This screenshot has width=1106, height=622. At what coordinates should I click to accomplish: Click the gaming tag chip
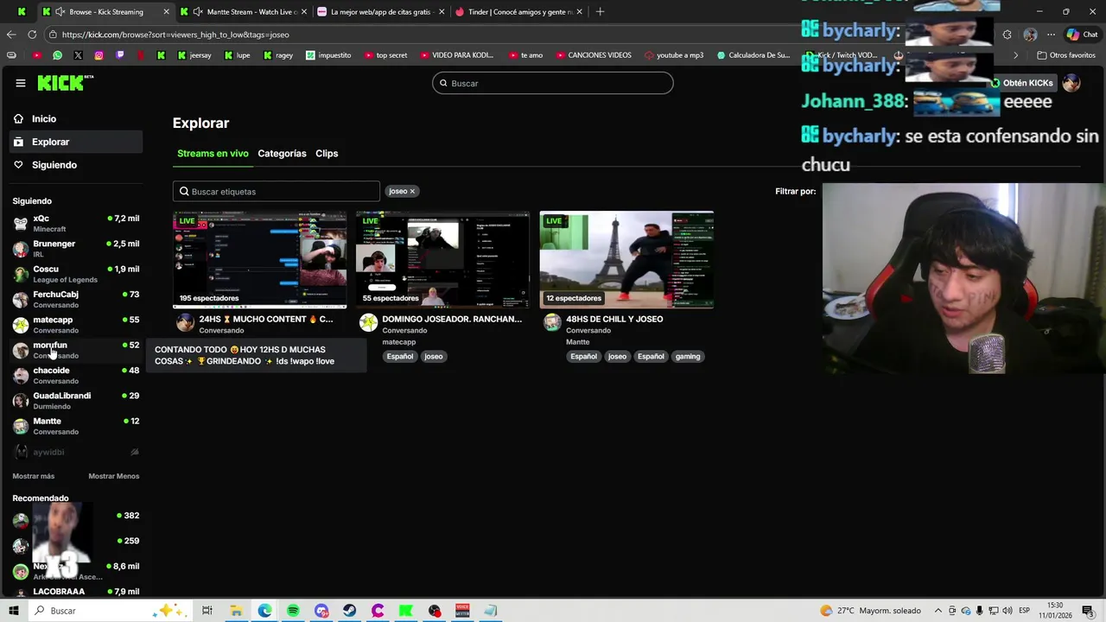click(688, 356)
